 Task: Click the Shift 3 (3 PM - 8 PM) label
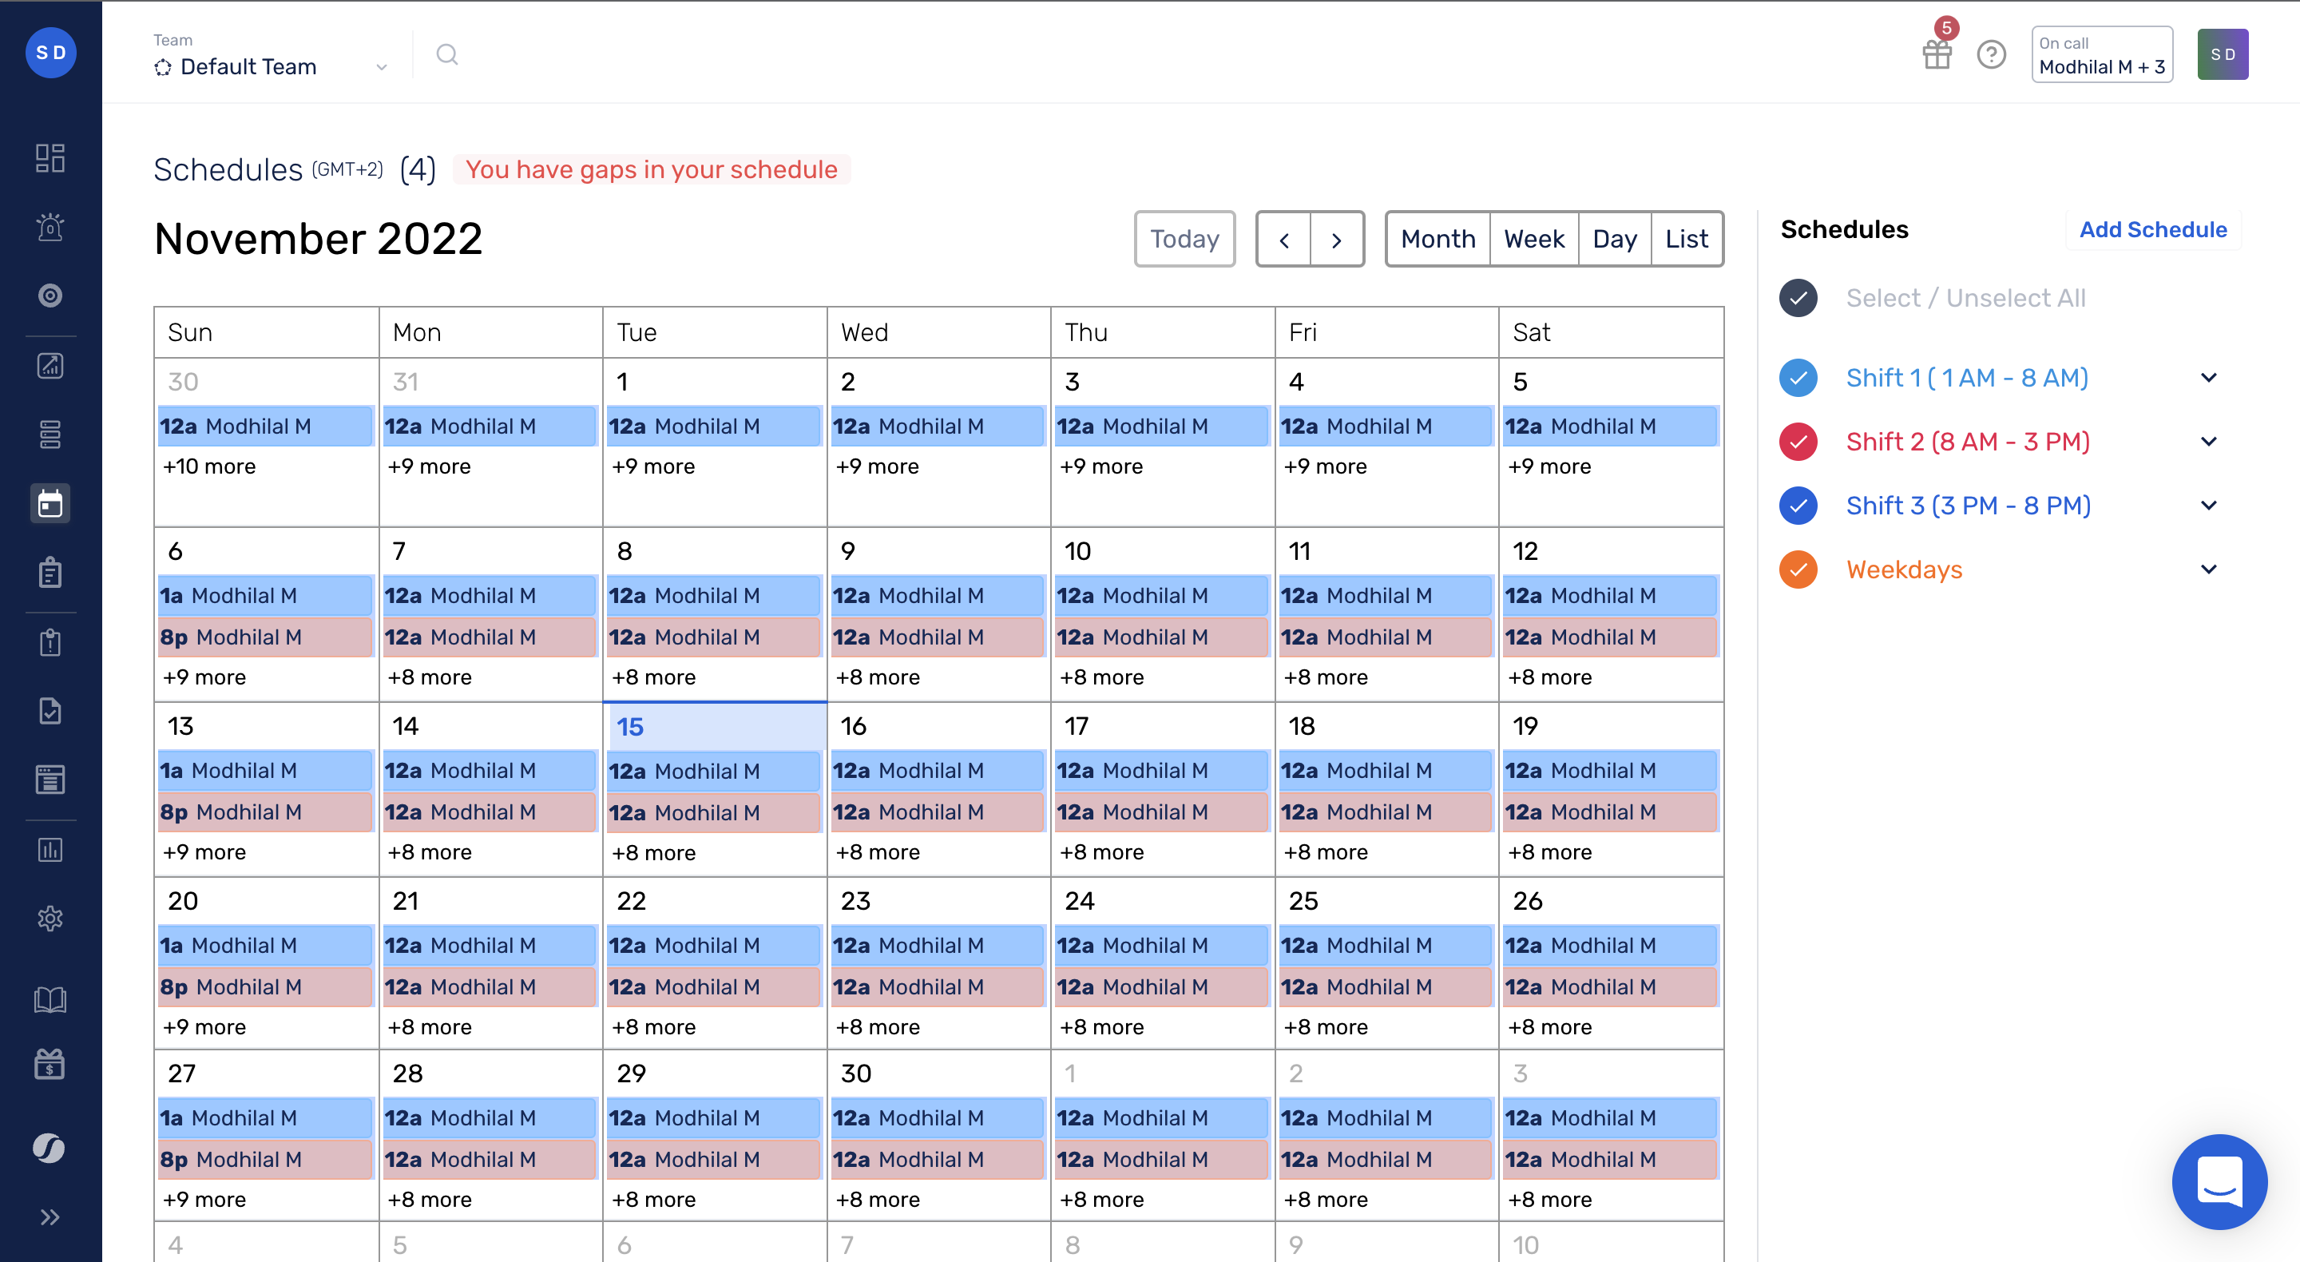coord(1969,506)
